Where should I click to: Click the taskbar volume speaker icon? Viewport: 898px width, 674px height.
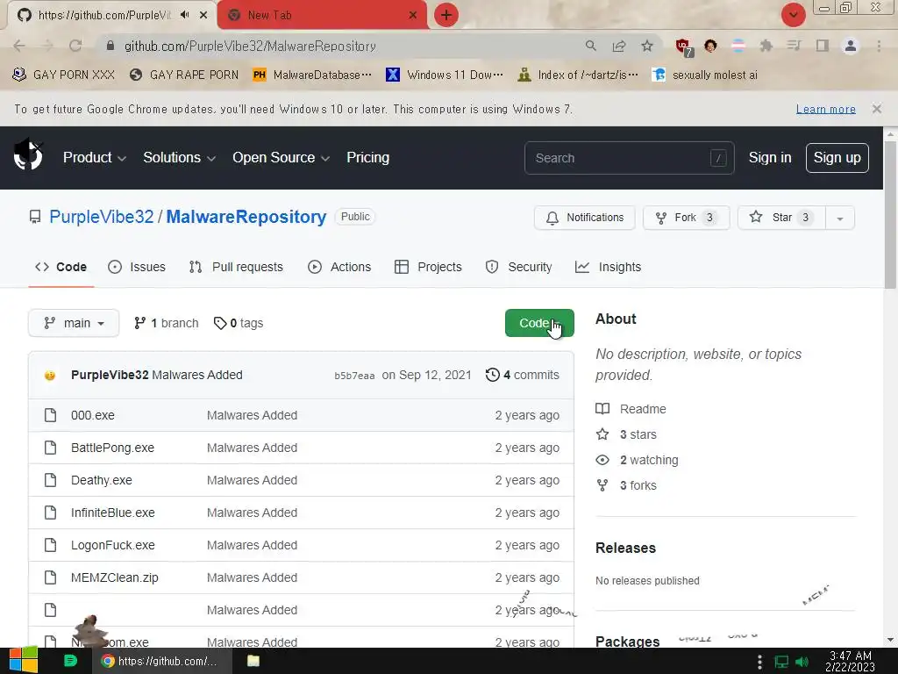802,662
